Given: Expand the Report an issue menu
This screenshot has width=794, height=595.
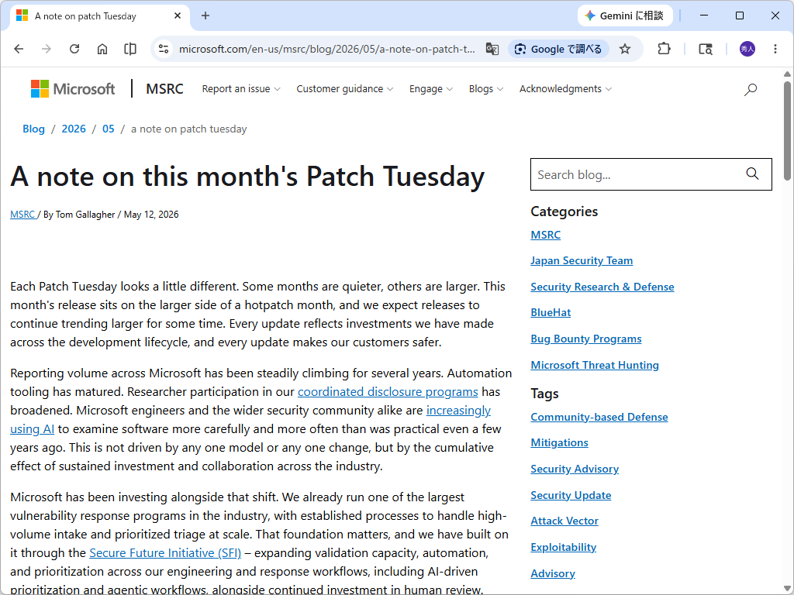Looking at the screenshot, I should 241,89.
